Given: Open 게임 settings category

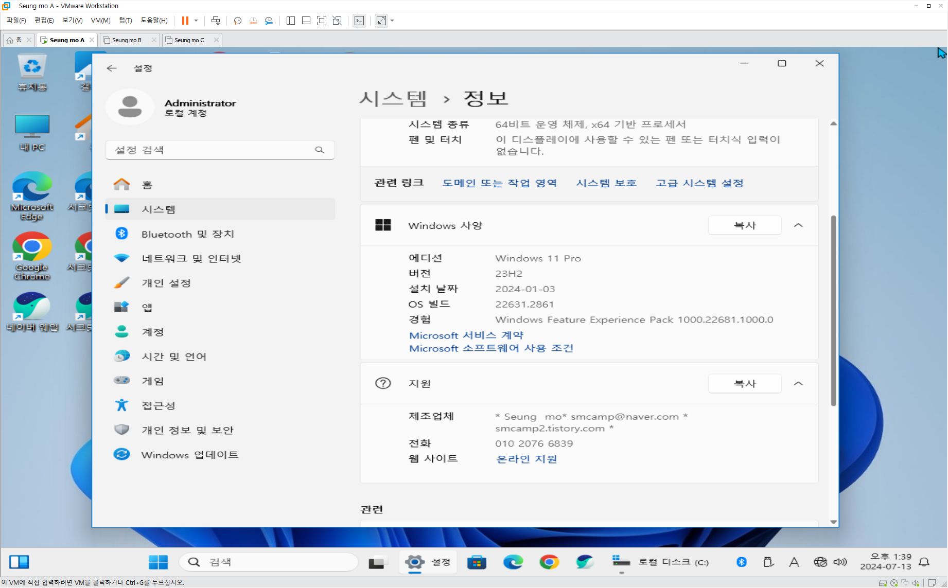Looking at the screenshot, I should coord(220,381).
